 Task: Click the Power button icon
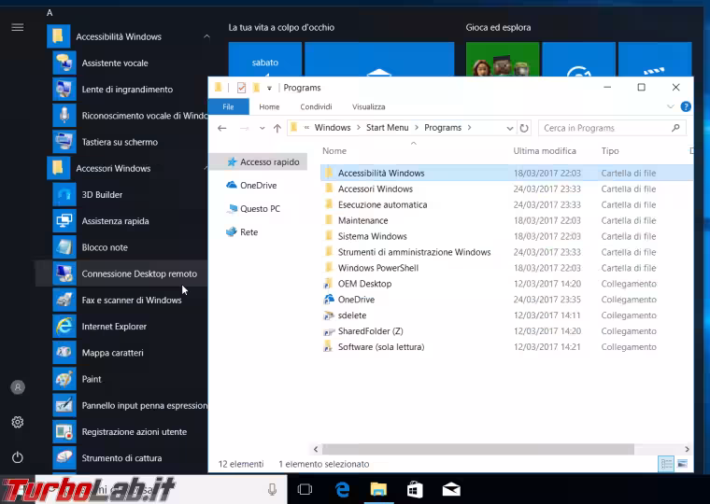pos(18,457)
